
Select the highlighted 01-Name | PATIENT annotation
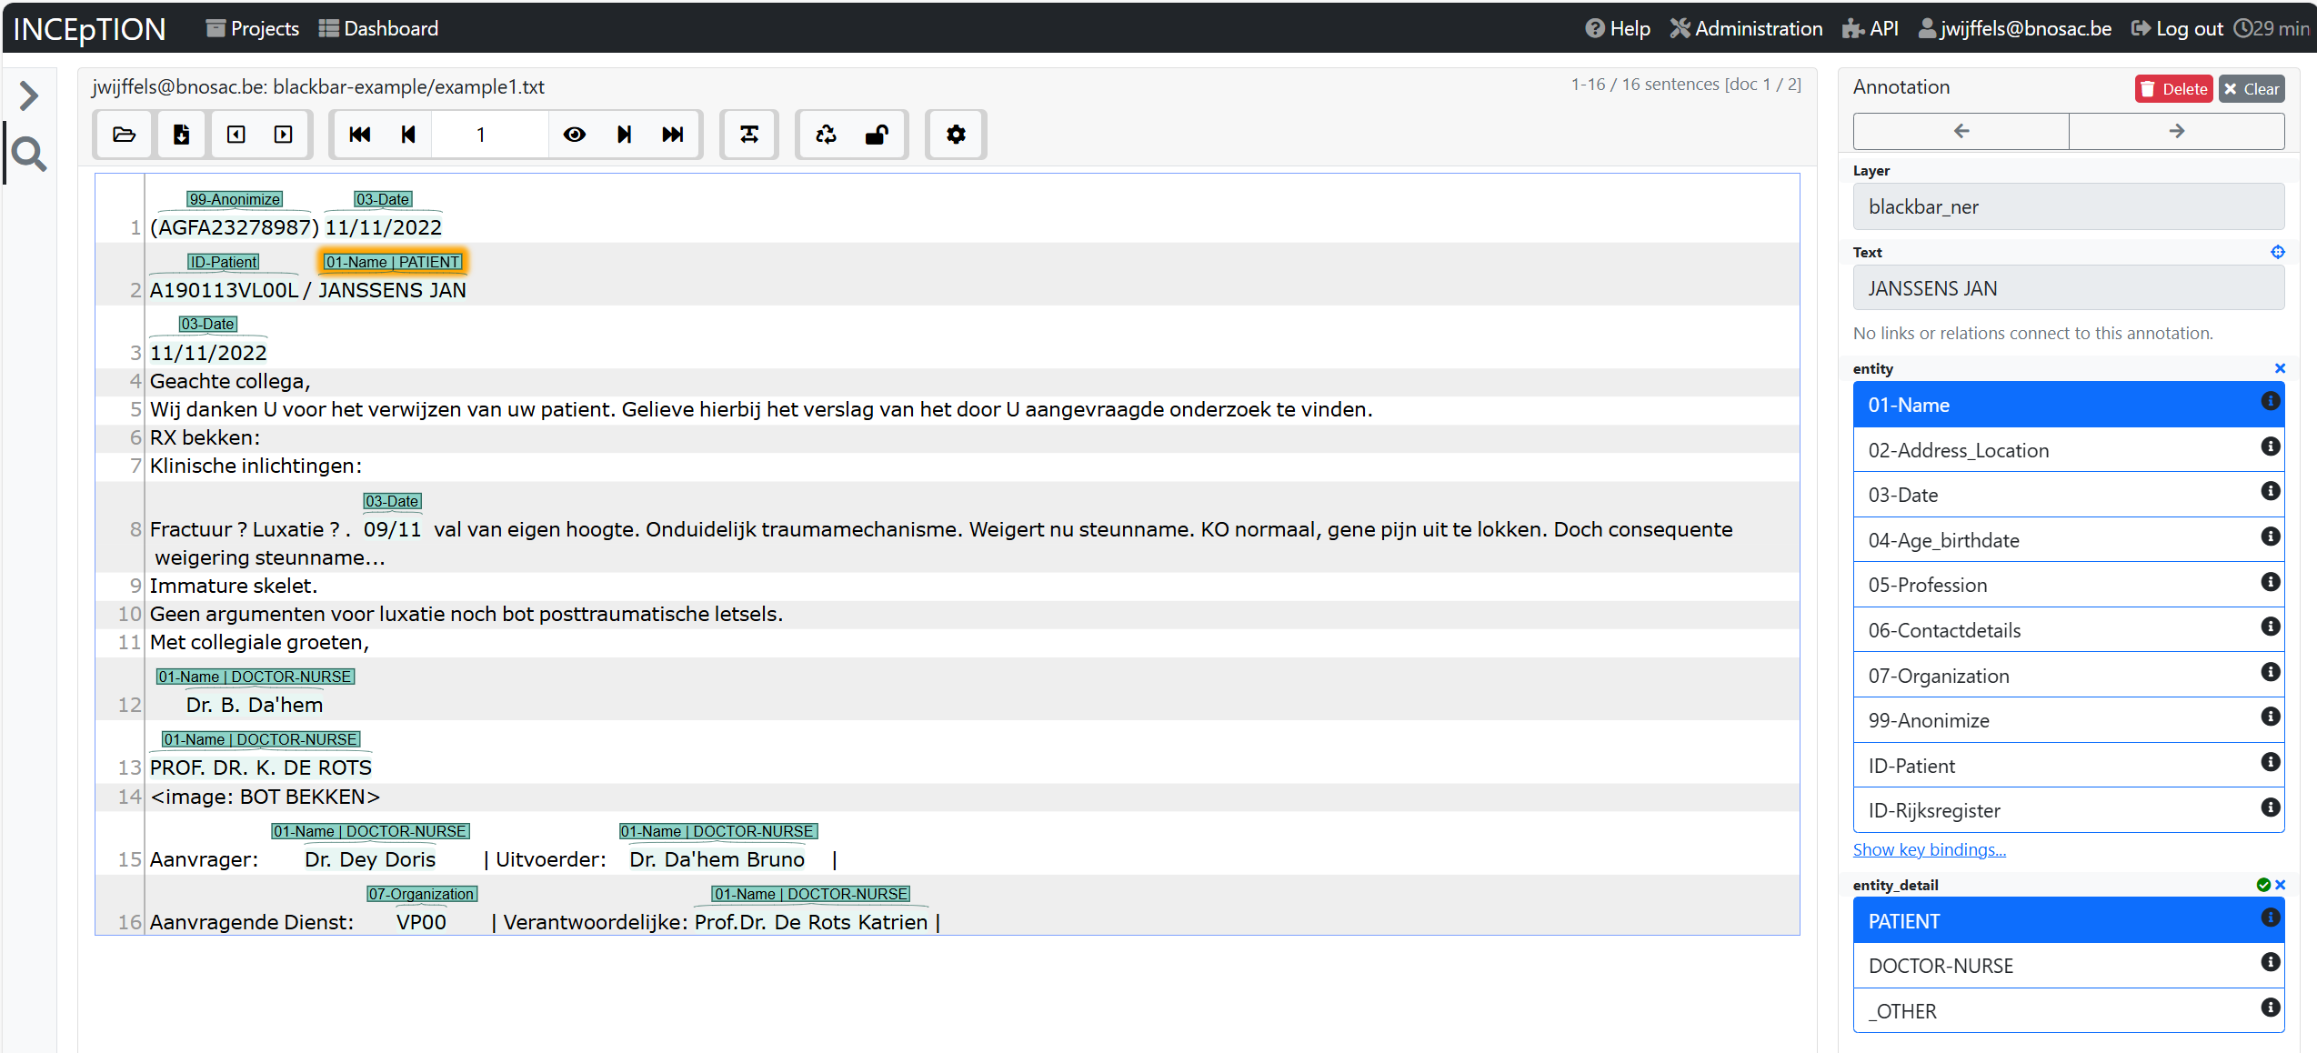393,262
